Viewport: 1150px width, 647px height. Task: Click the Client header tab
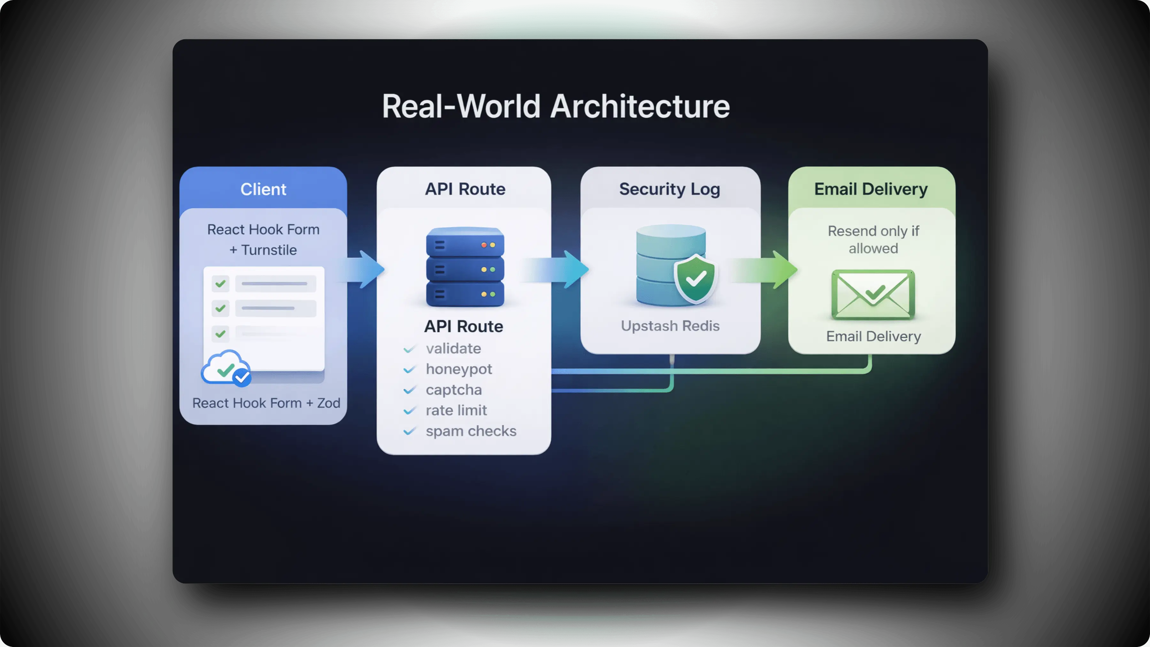point(263,189)
